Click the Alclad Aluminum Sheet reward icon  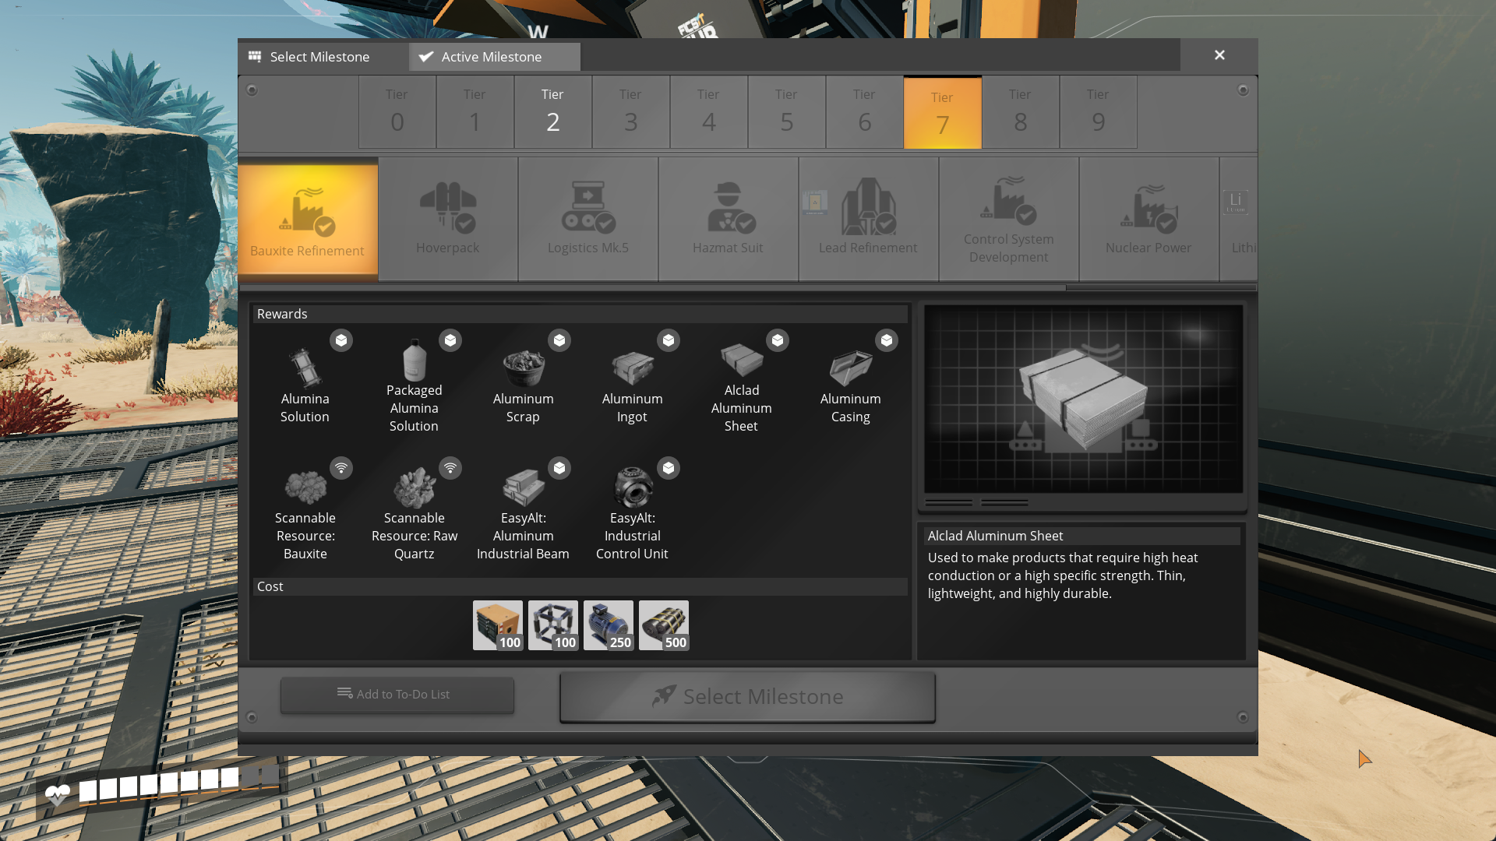coord(741,359)
